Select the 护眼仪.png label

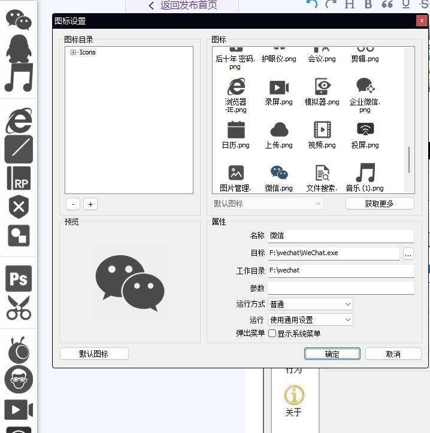coord(278,59)
